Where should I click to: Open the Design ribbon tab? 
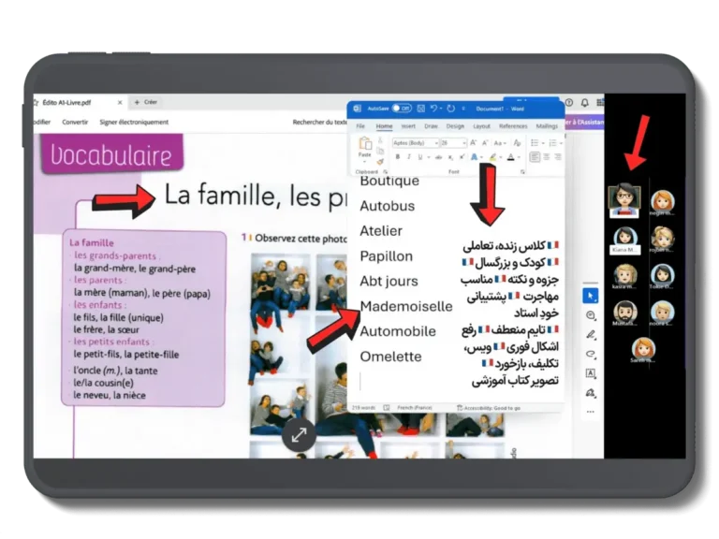click(x=455, y=126)
